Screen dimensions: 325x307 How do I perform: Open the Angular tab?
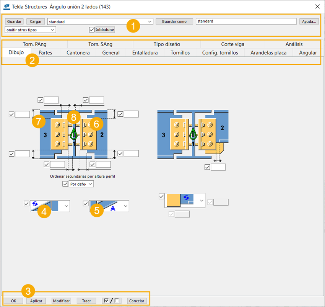pos(308,52)
